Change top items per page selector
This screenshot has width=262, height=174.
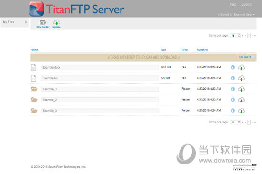click(x=235, y=35)
